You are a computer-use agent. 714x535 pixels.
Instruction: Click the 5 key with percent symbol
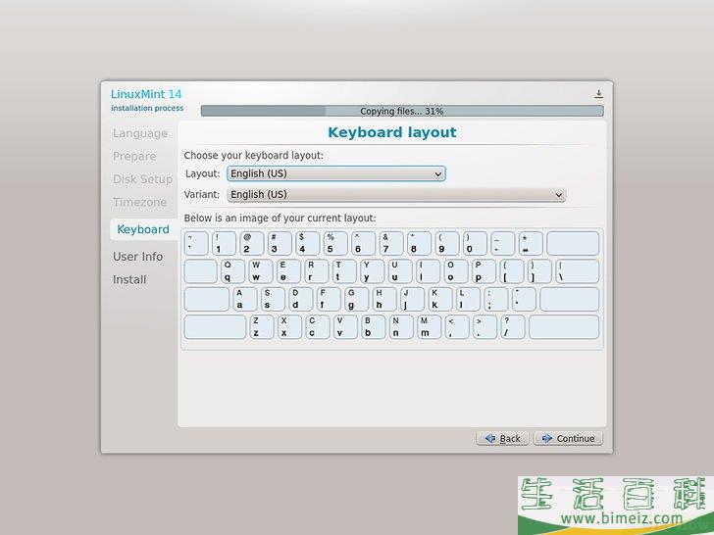point(335,243)
